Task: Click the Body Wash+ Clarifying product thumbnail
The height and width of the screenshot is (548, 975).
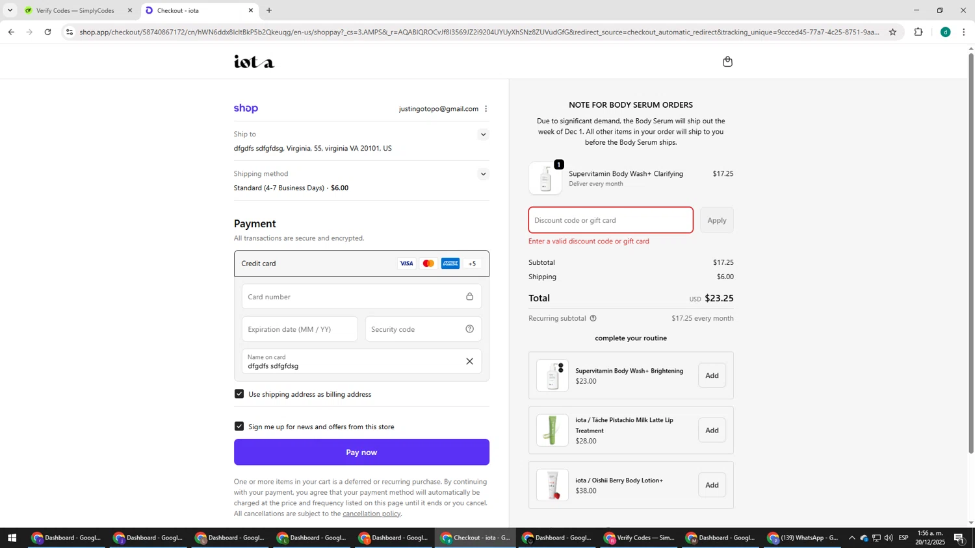Action: pos(545,179)
